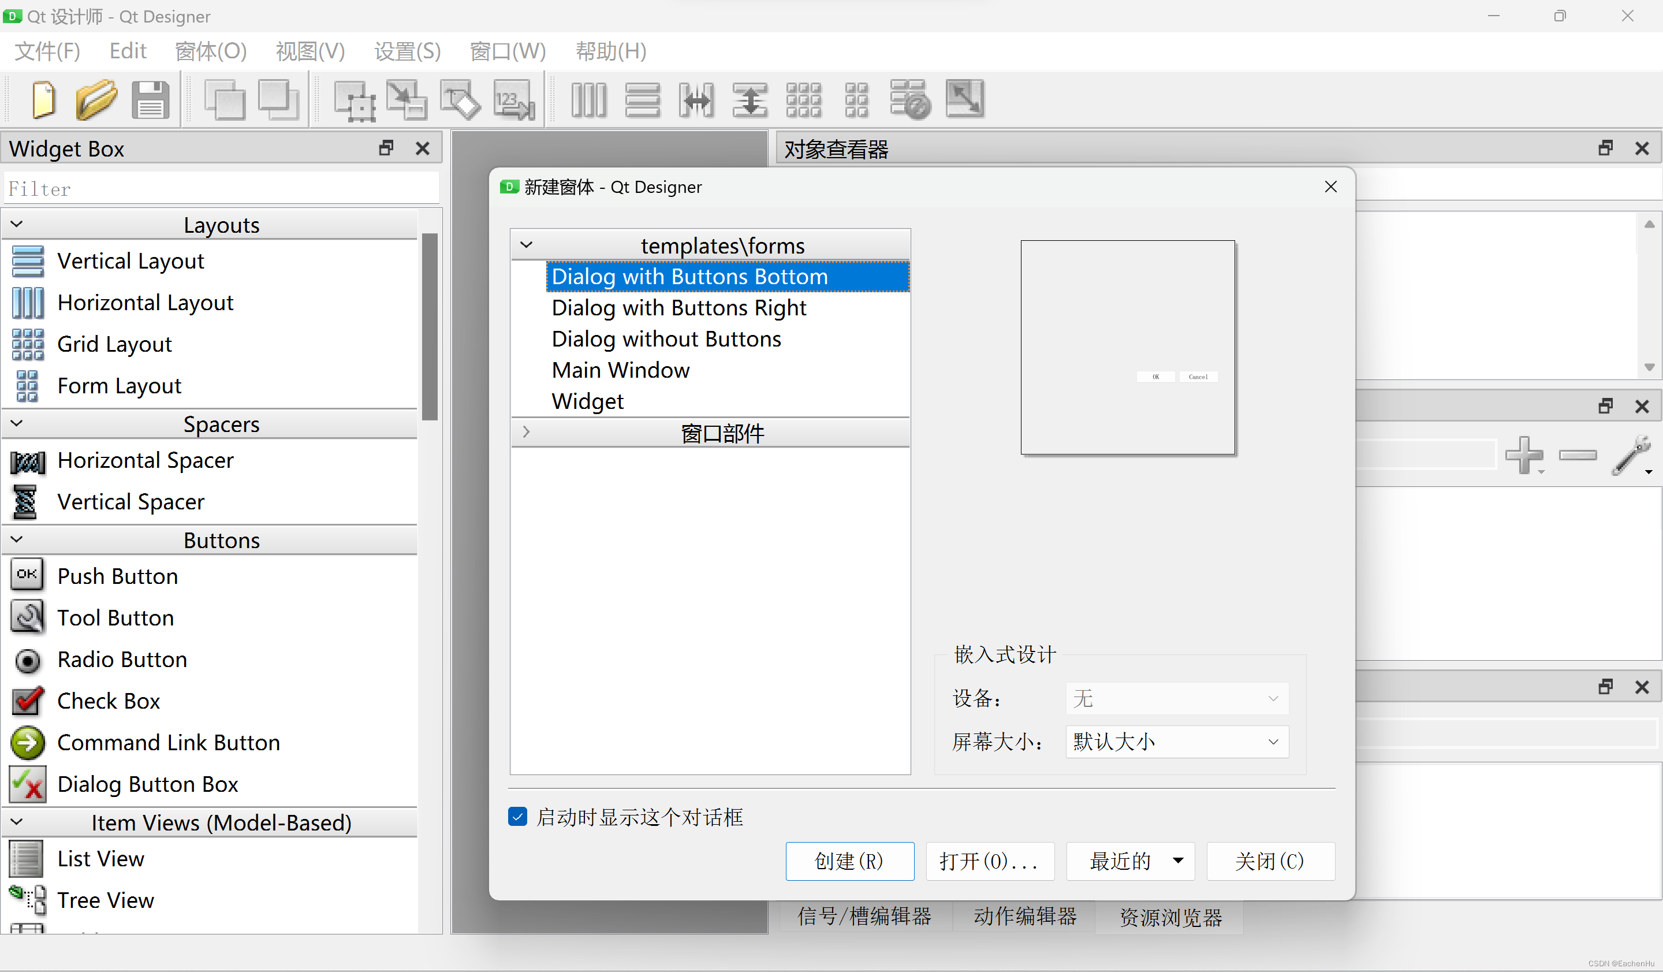This screenshot has height=972, width=1663.
Task: Click the Open file folder icon
Action: [x=96, y=100]
